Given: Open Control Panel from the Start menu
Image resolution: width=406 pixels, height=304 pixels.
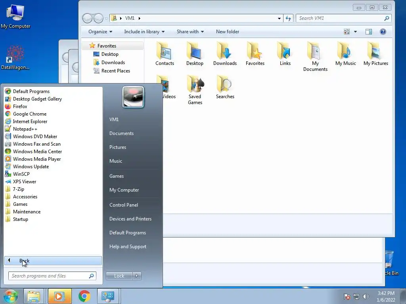Looking at the screenshot, I should point(124,205).
